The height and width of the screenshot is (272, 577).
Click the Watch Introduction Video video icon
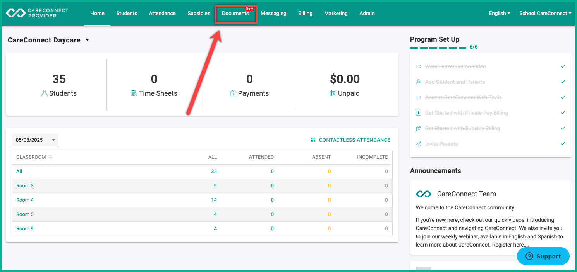(419, 66)
